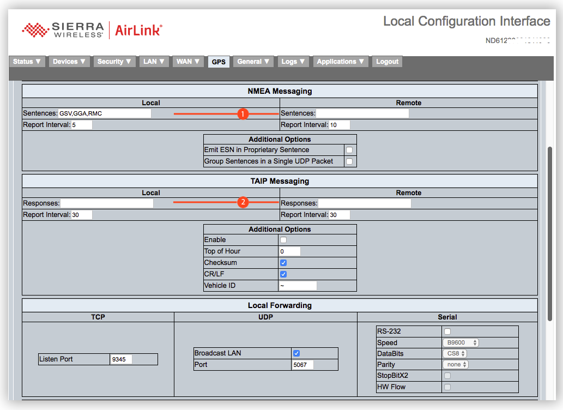Select the GPS tab

pyautogui.click(x=219, y=62)
